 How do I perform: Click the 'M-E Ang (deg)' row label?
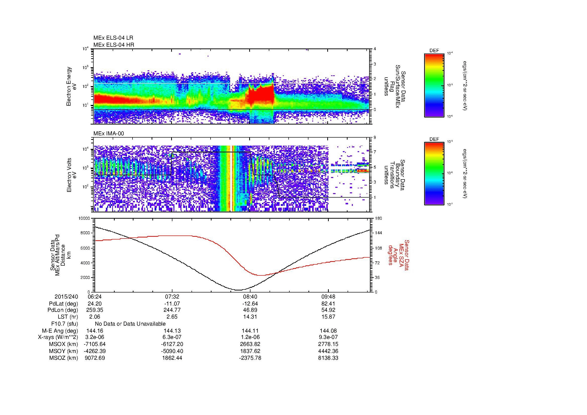pyautogui.click(x=60, y=331)
